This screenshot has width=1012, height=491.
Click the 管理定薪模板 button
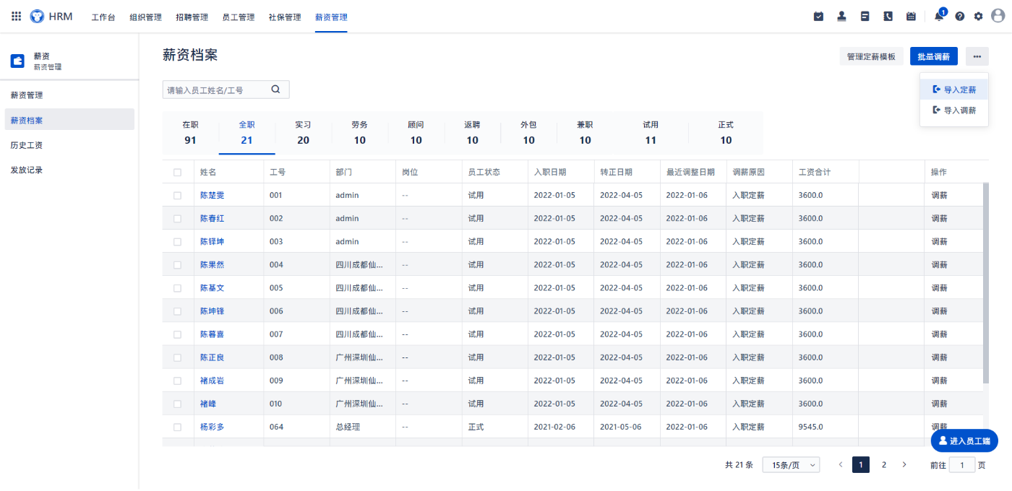871,56
